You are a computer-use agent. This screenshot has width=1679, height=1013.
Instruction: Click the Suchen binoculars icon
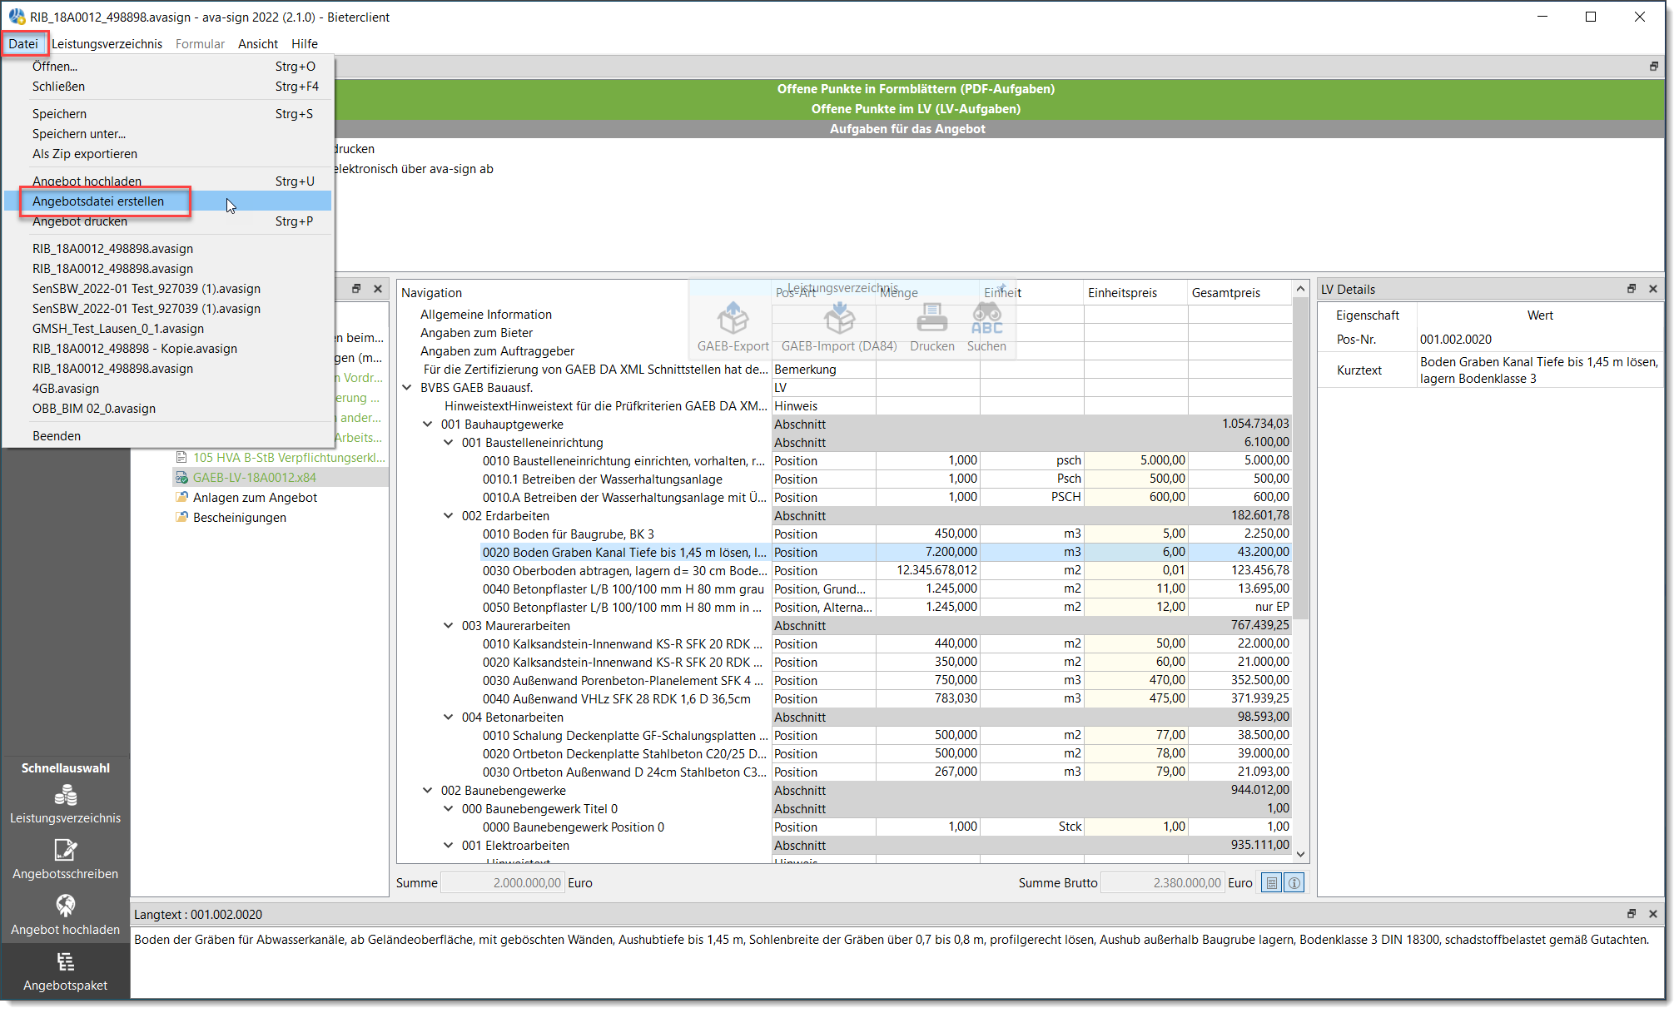coord(986,327)
